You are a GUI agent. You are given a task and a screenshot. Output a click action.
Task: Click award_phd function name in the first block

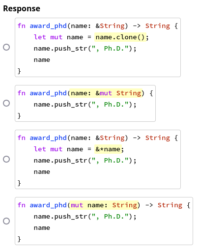[x=48, y=26]
